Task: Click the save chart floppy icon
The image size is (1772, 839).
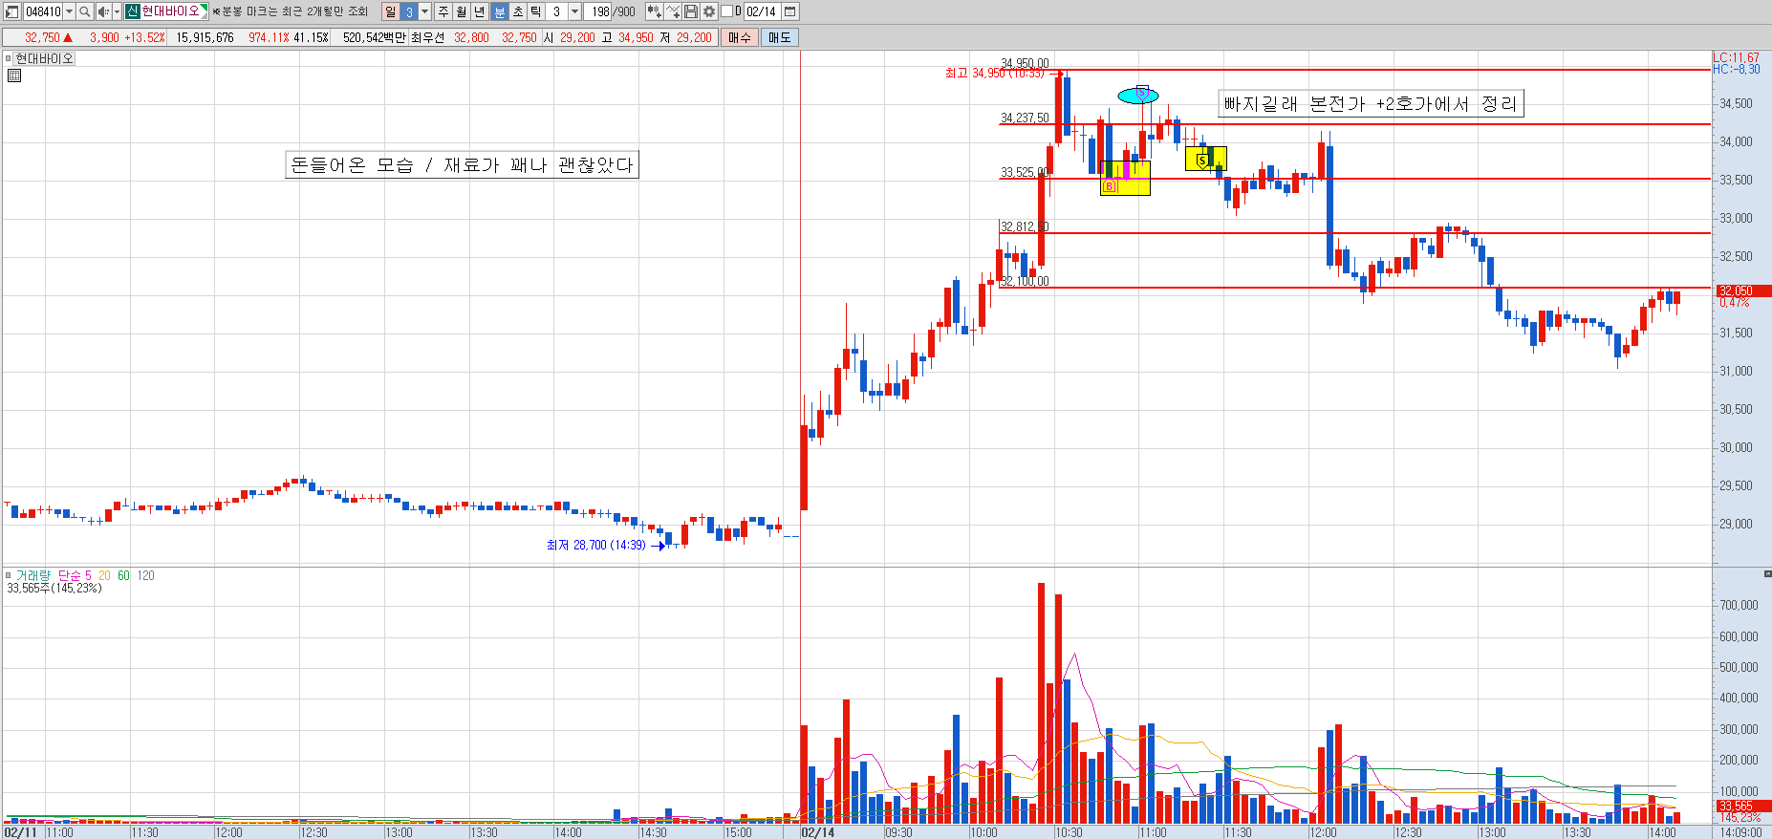Action: point(691,11)
